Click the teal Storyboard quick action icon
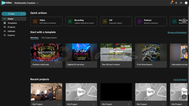The width and height of the screenshot is (189, 106). pyautogui.click(x=174, y=21)
